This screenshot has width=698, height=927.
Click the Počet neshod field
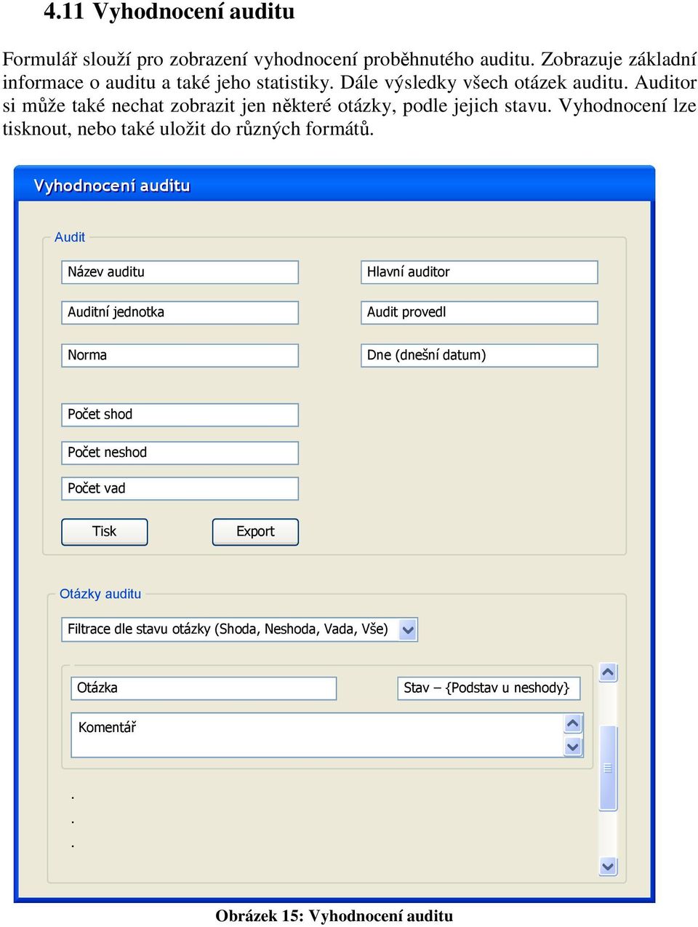tap(180, 453)
